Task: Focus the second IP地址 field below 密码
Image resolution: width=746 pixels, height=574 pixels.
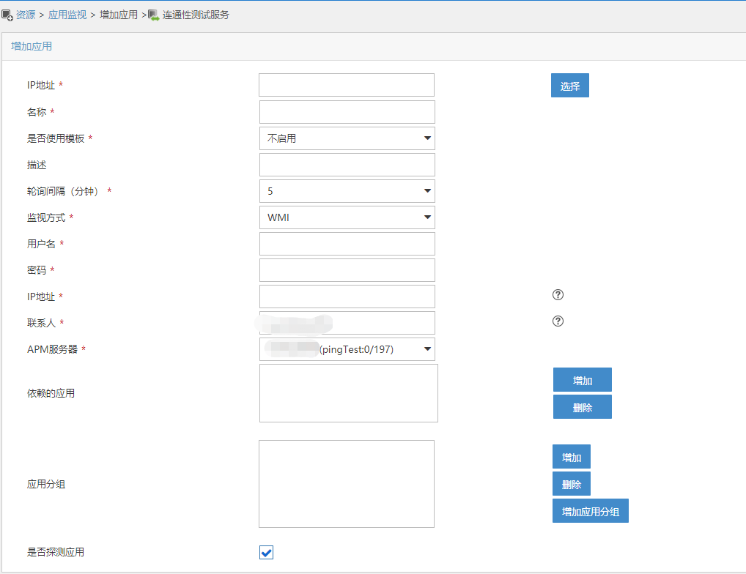Action: tap(347, 297)
